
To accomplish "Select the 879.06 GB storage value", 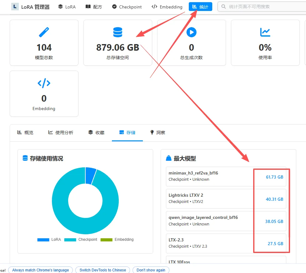I will (118, 48).
